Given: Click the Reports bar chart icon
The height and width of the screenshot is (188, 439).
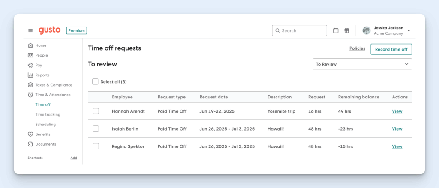Looking at the screenshot, I should coord(30,75).
